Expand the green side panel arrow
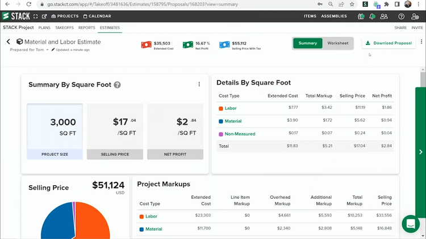This screenshot has width=426, height=239. (420, 152)
